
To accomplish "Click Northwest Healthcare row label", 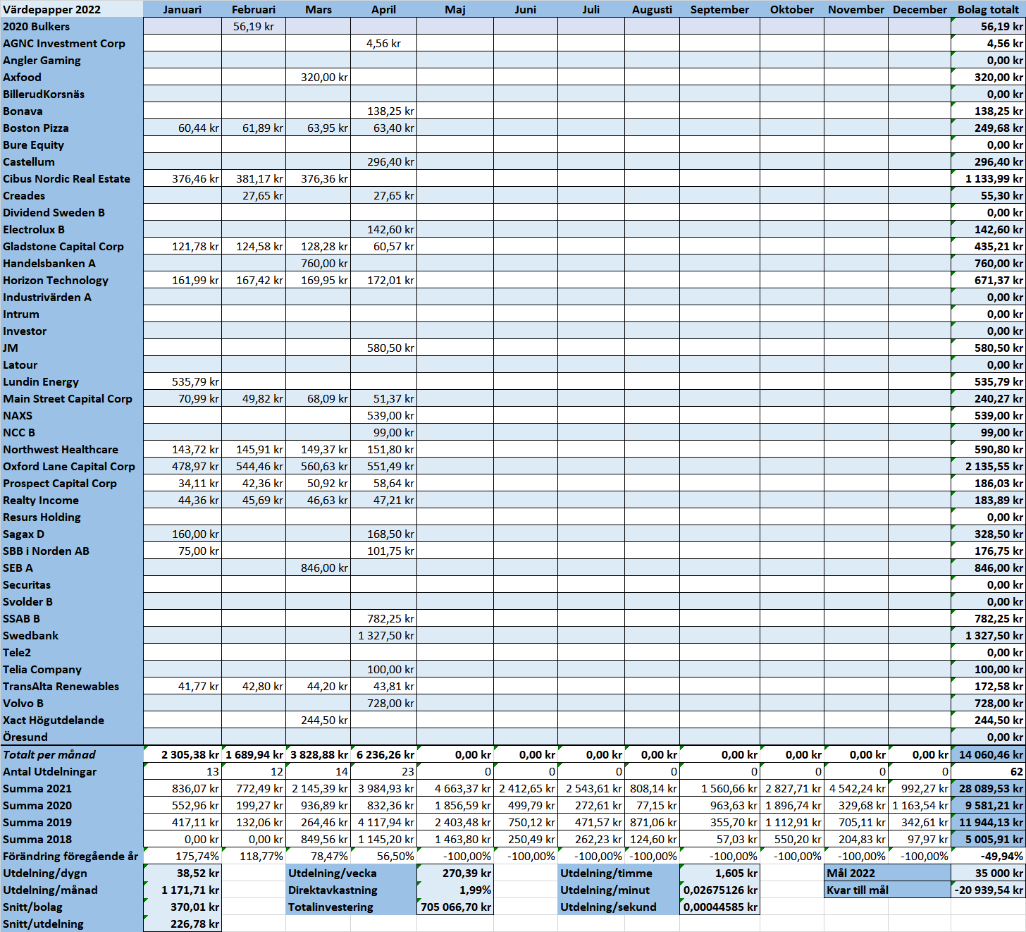I will (72, 449).
